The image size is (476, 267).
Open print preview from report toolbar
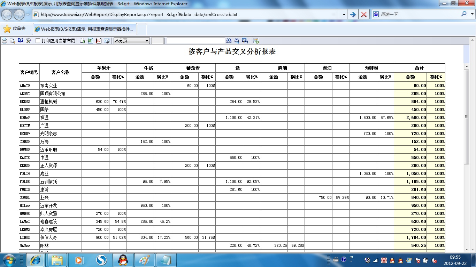tap(13, 41)
